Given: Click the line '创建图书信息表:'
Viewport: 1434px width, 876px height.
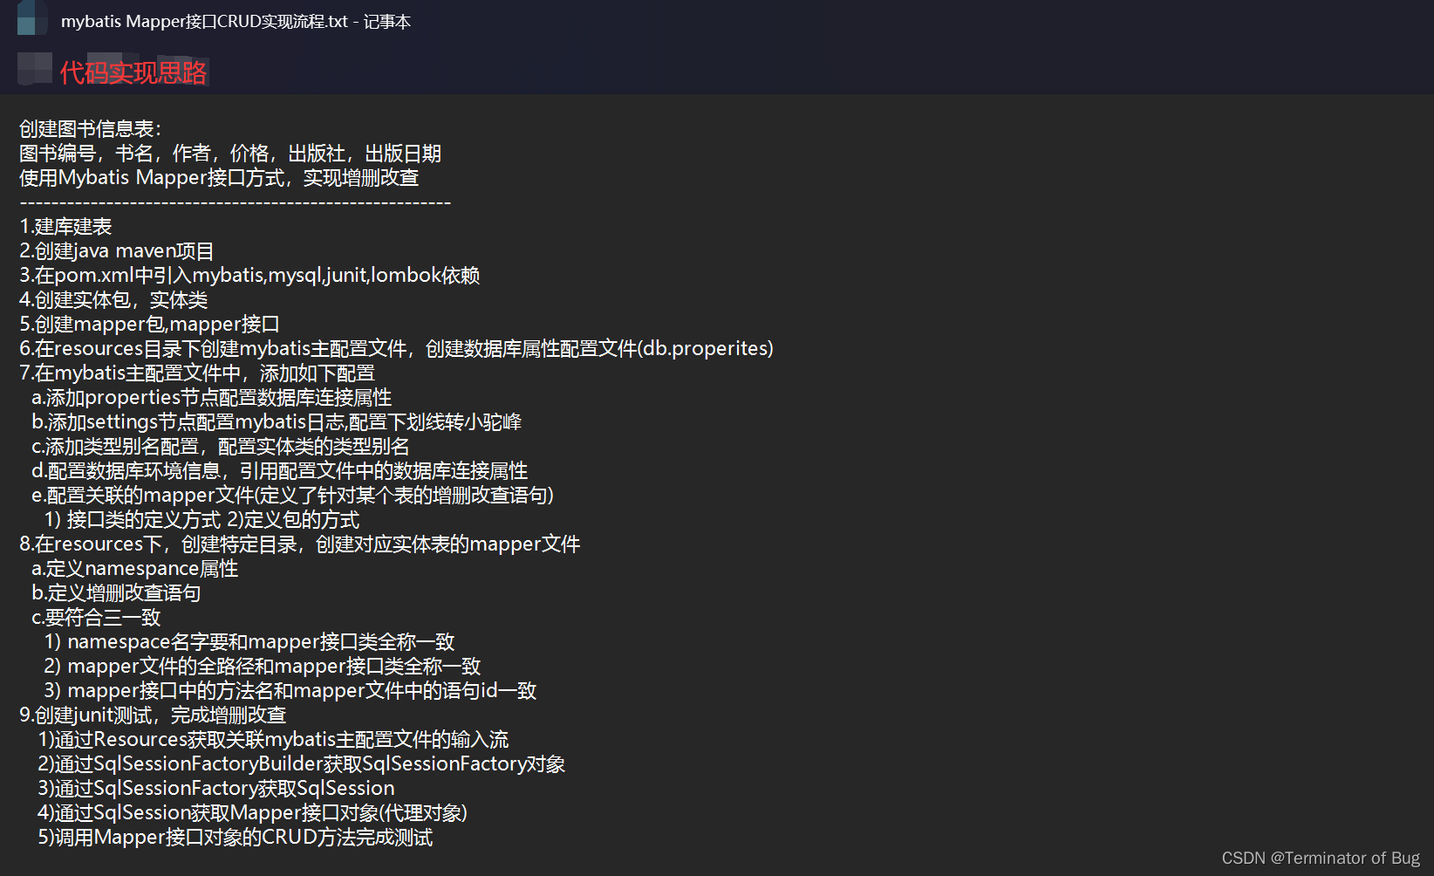Looking at the screenshot, I should (91, 129).
